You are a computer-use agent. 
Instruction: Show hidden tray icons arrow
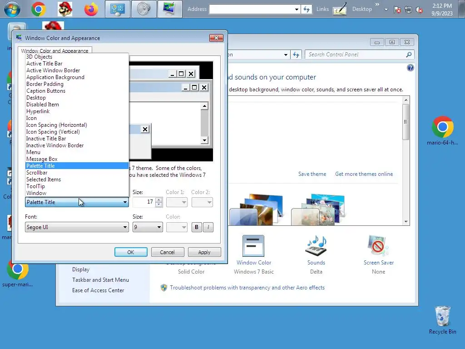point(386,10)
